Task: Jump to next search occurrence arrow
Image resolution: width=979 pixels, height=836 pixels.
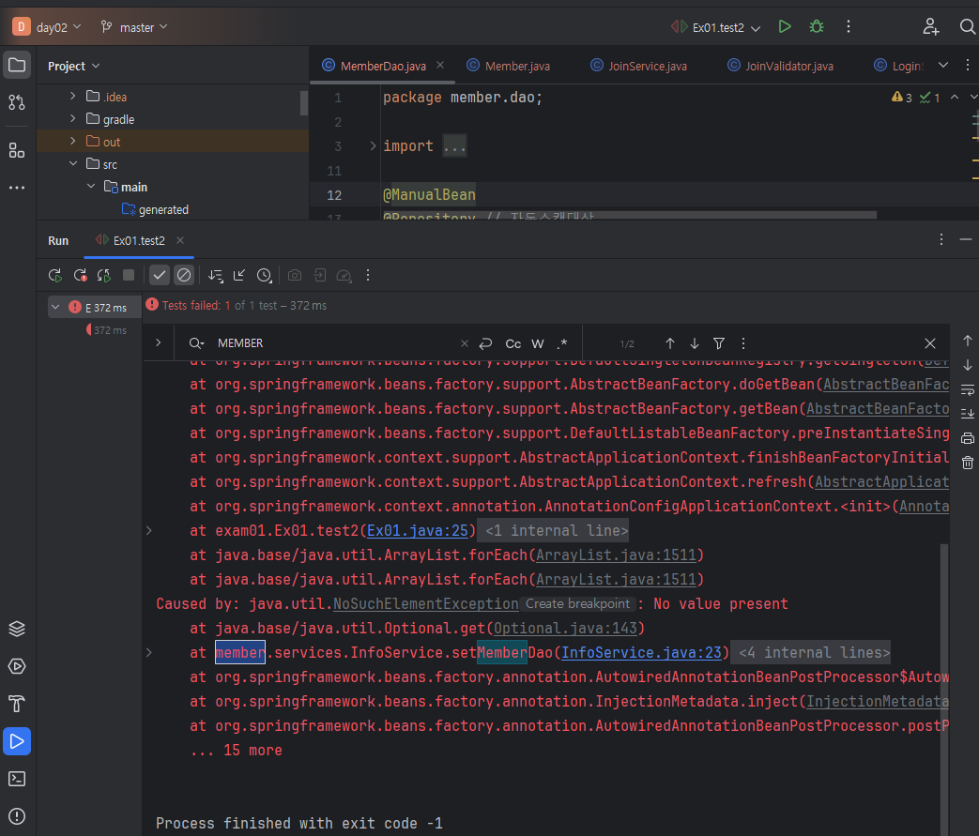Action: point(694,343)
